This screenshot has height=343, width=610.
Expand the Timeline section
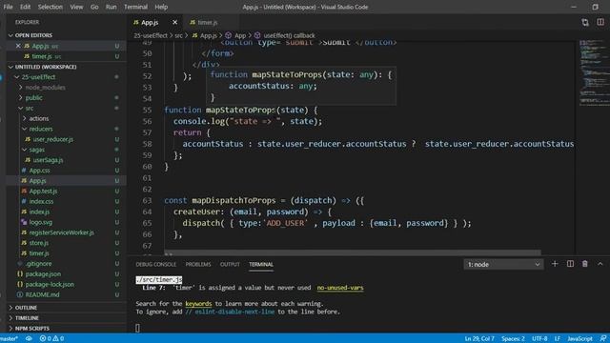pos(27,318)
